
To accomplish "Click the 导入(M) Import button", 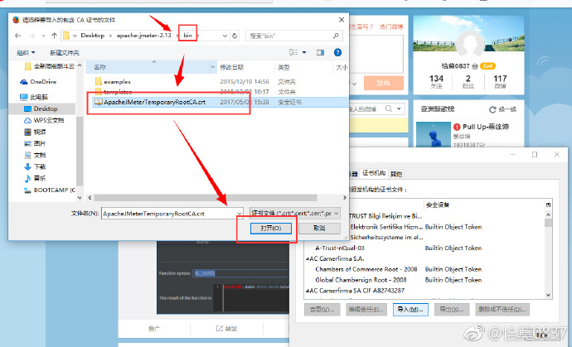I will click(410, 310).
